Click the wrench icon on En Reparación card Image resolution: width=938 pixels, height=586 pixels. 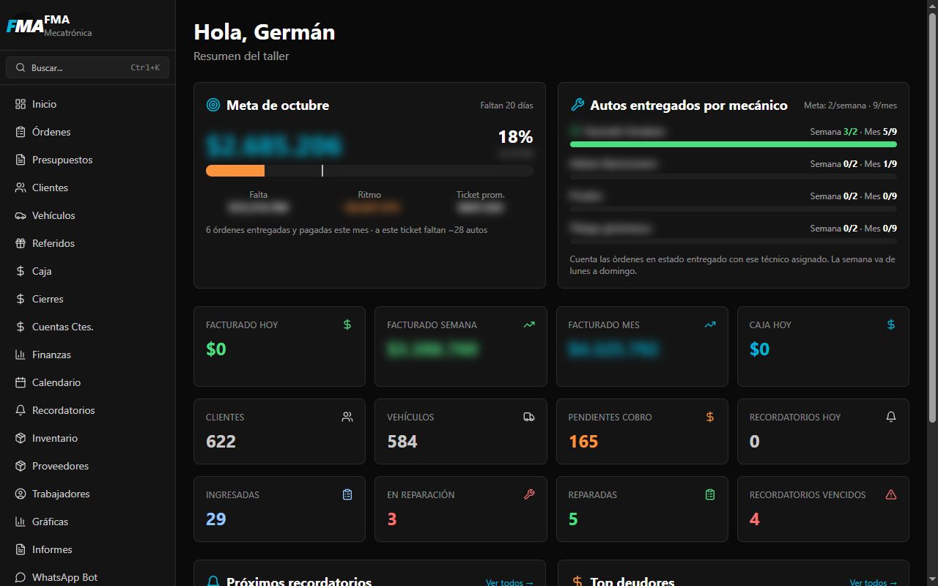tap(529, 494)
